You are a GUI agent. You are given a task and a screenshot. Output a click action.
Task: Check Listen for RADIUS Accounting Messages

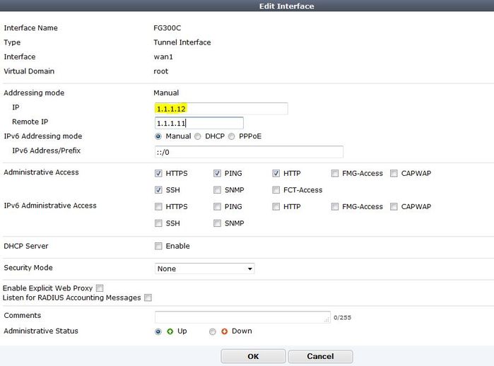[148, 297]
